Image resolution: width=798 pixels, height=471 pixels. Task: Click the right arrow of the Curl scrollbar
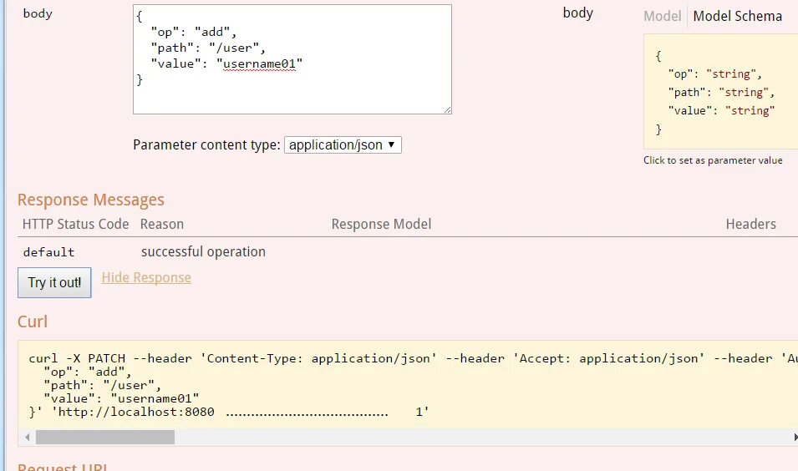click(794, 437)
